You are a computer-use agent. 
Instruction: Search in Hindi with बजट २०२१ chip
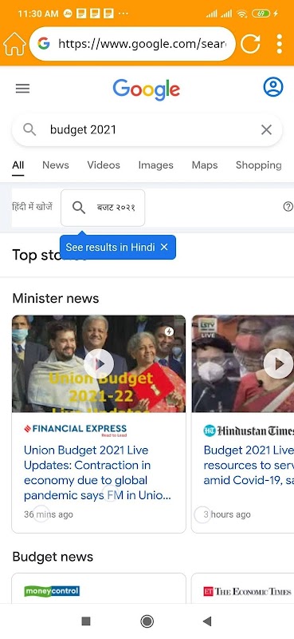tap(103, 208)
